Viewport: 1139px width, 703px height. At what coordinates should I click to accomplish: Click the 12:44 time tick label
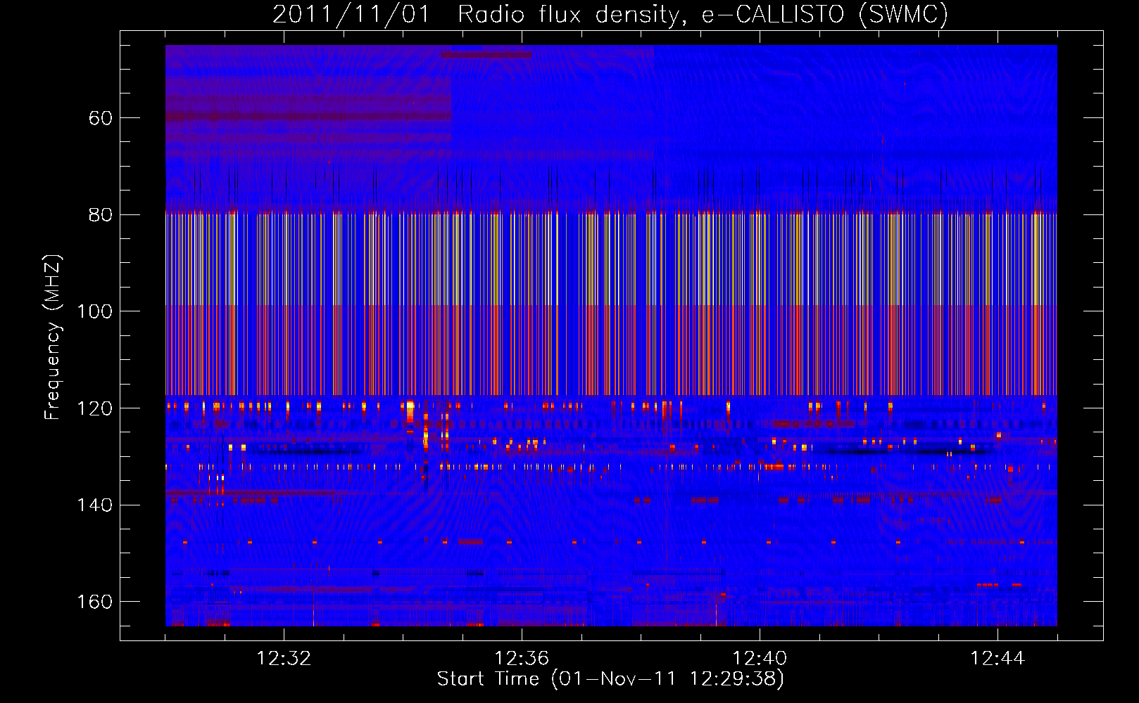pyautogui.click(x=998, y=659)
